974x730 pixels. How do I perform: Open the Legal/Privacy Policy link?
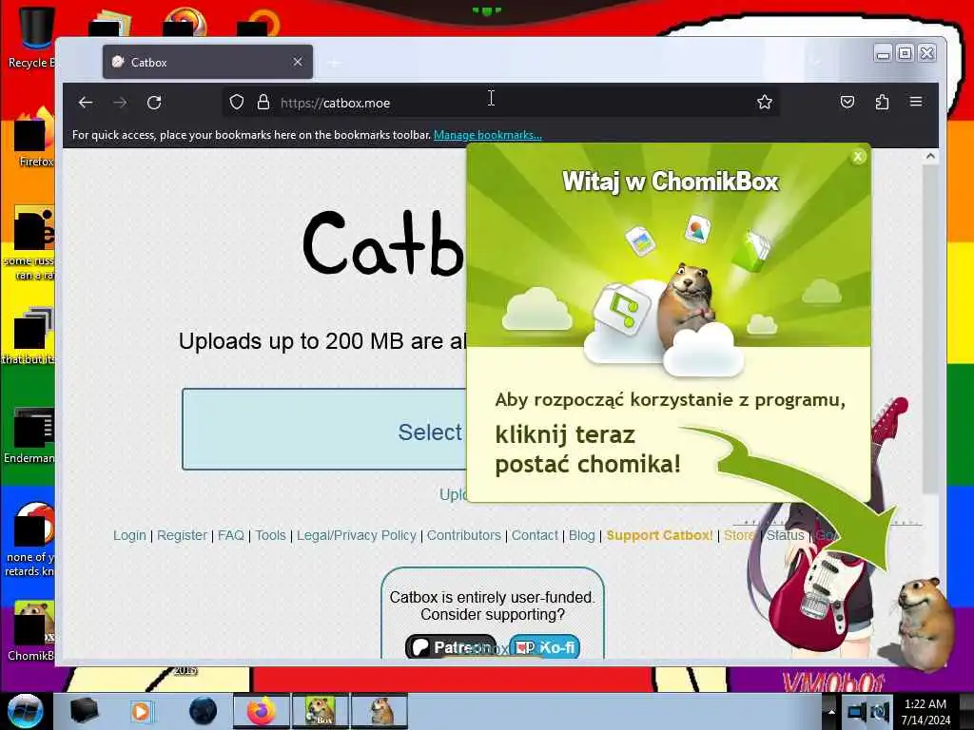[x=357, y=535]
